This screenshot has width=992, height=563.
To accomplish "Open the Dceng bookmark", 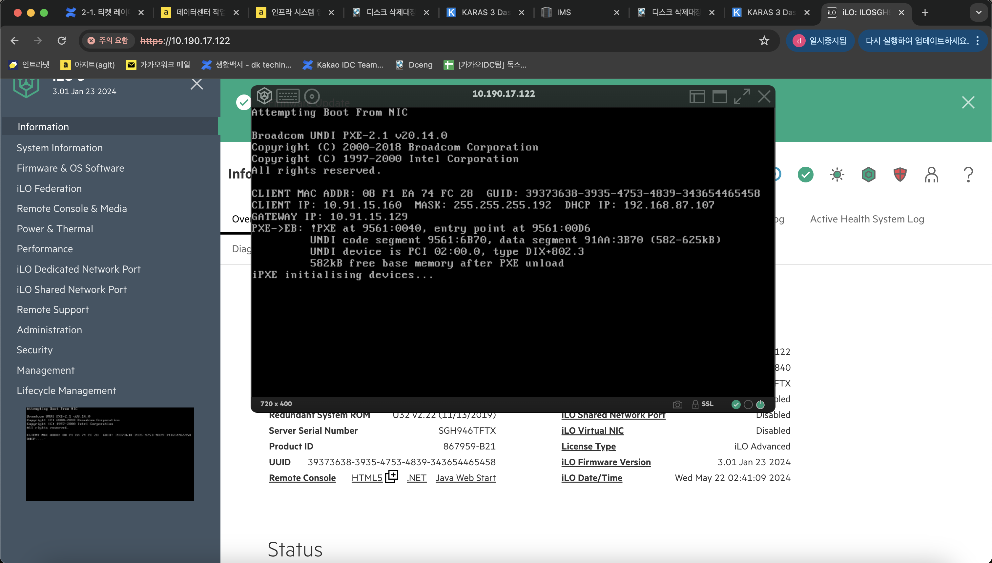I will click(414, 65).
